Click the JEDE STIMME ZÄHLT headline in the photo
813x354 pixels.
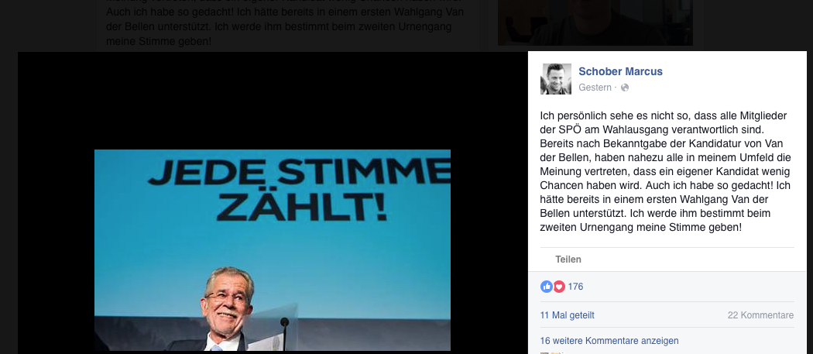tap(299, 191)
